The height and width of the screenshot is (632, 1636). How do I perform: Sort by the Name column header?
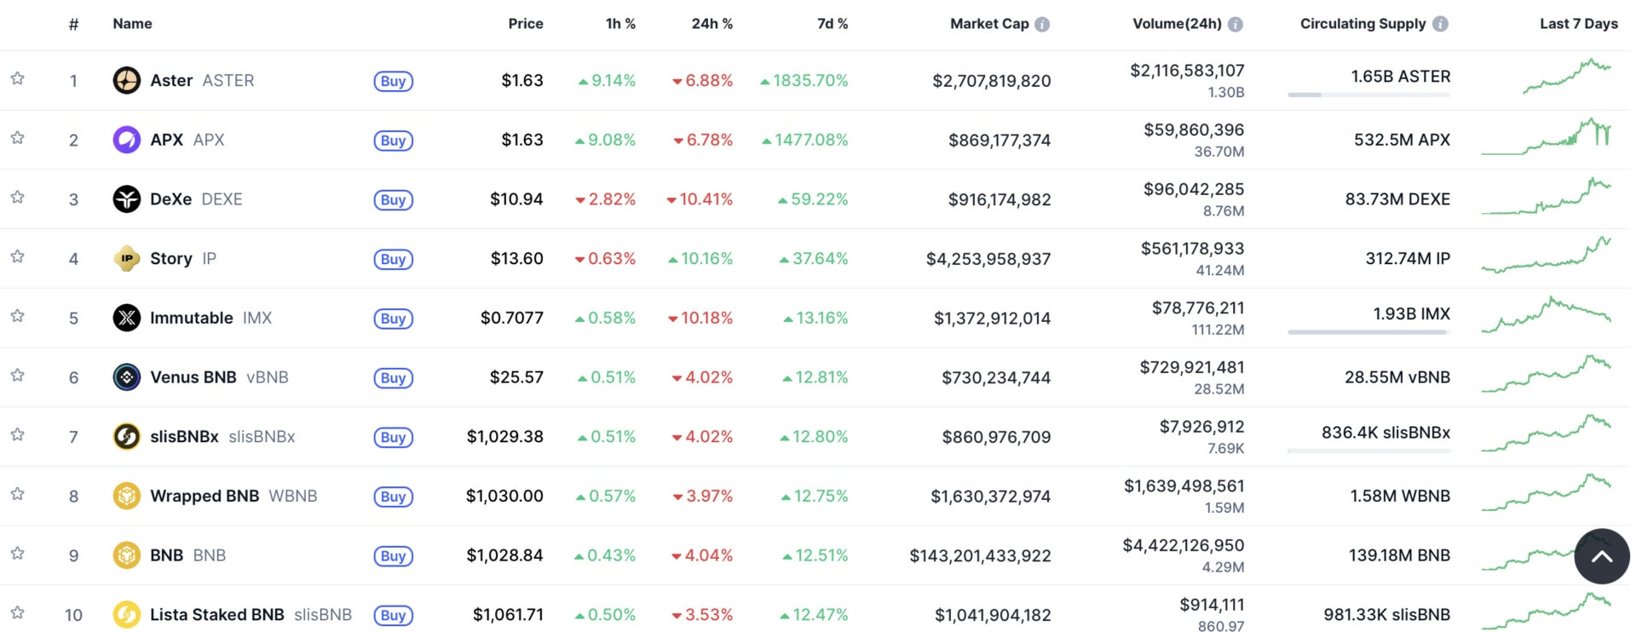point(132,24)
